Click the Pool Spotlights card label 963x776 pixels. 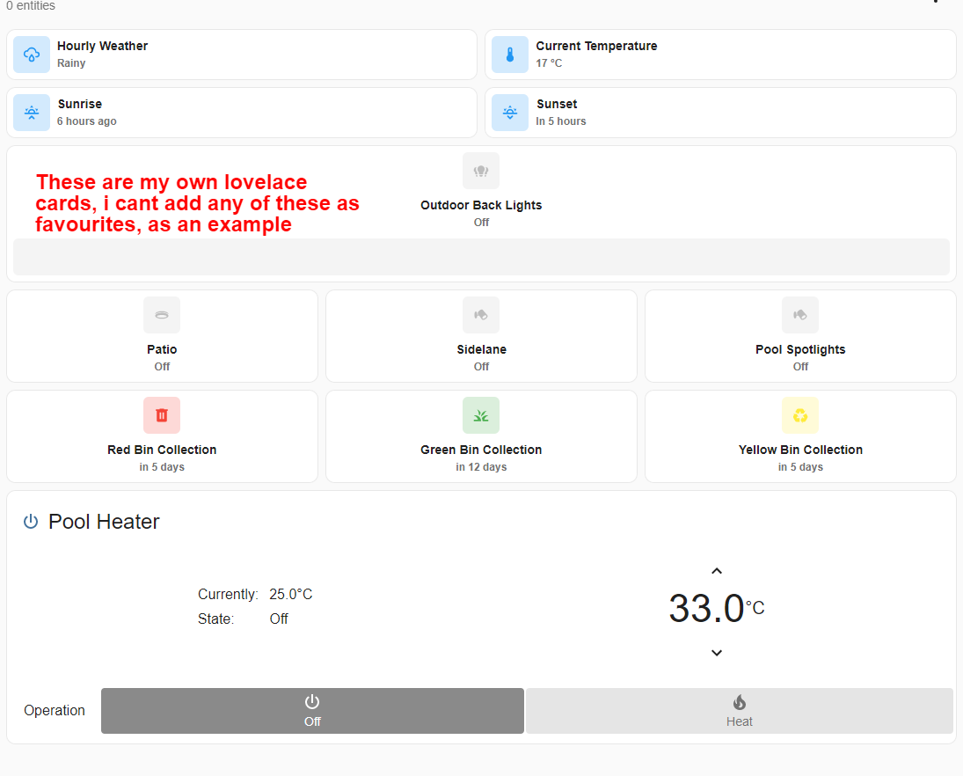click(800, 349)
